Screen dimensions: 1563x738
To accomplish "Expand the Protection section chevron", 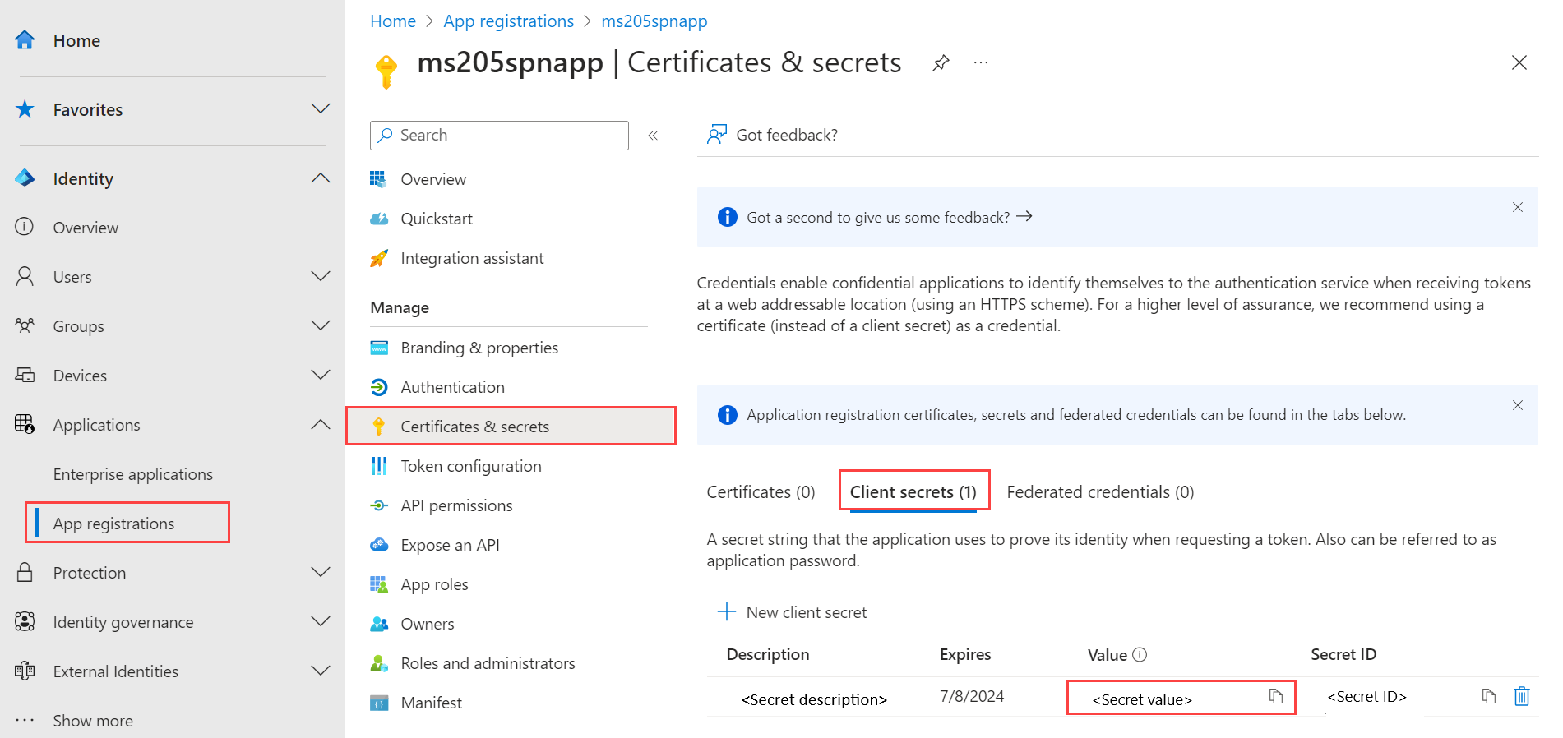I will (x=321, y=573).
